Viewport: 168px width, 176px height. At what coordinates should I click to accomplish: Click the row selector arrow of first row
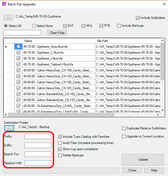(x=6, y=47)
